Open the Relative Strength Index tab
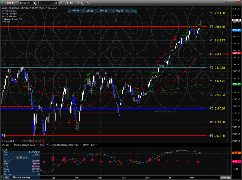Screen dimensions: 242x180 click(x=24, y=145)
